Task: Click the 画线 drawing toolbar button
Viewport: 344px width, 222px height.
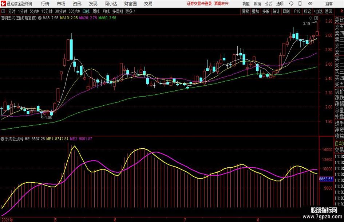Action: pos(286,11)
